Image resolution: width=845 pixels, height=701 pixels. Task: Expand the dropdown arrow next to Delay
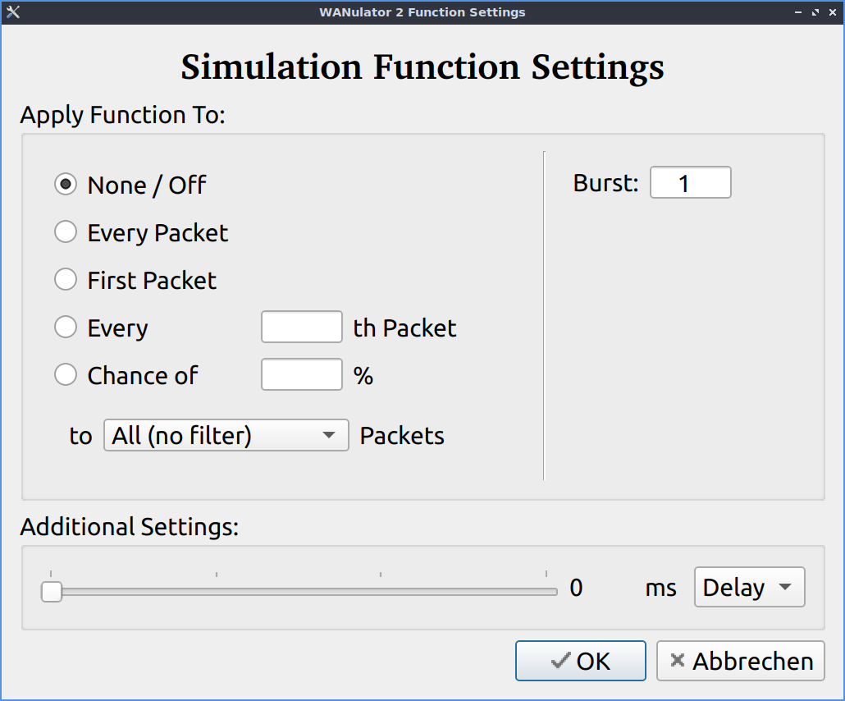pyautogui.click(x=786, y=587)
